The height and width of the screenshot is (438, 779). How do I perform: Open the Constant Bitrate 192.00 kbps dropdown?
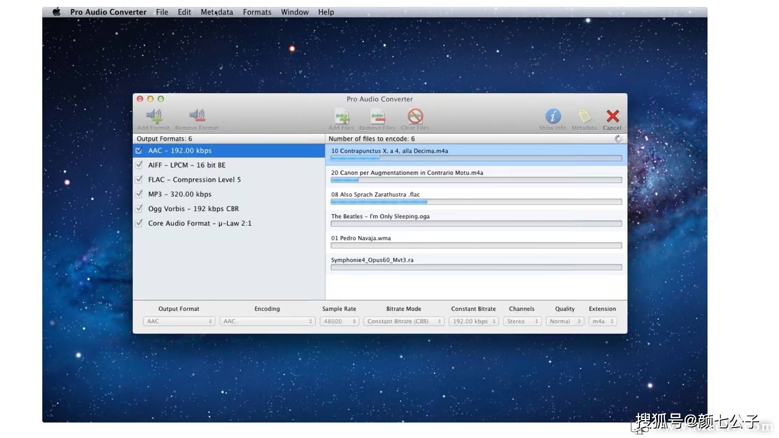click(x=473, y=321)
